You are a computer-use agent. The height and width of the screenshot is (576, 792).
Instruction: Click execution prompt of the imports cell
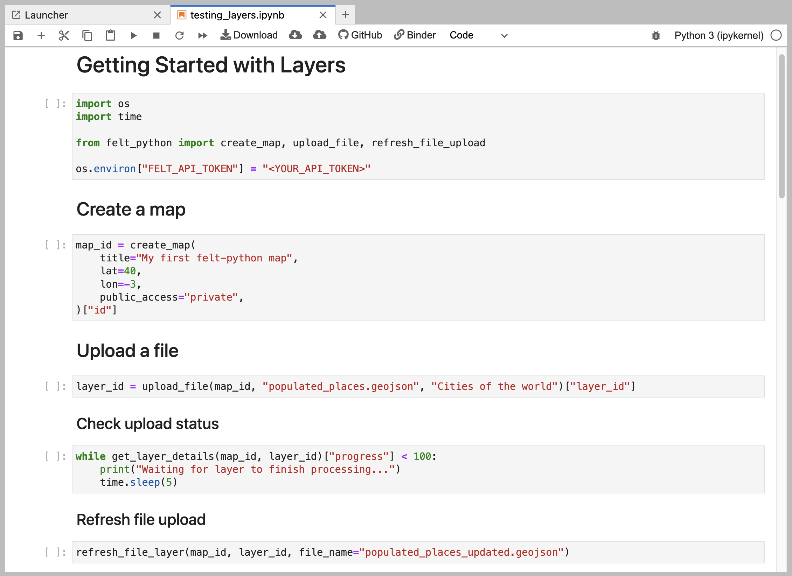[x=56, y=104]
